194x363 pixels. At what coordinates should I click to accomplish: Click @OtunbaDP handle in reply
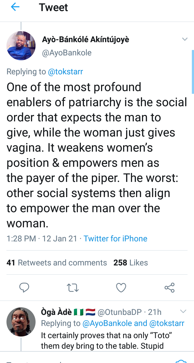[119, 312]
